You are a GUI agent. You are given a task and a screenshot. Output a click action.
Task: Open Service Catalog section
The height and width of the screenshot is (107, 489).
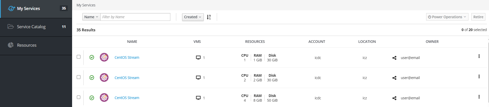click(36, 27)
